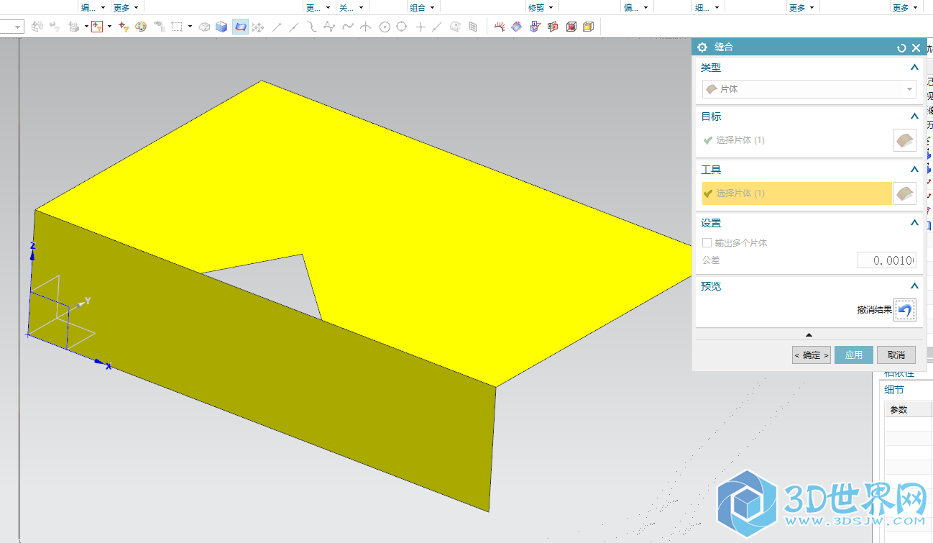933x543 pixels.
Task: Collapse the 设置 section
Action: pos(914,223)
